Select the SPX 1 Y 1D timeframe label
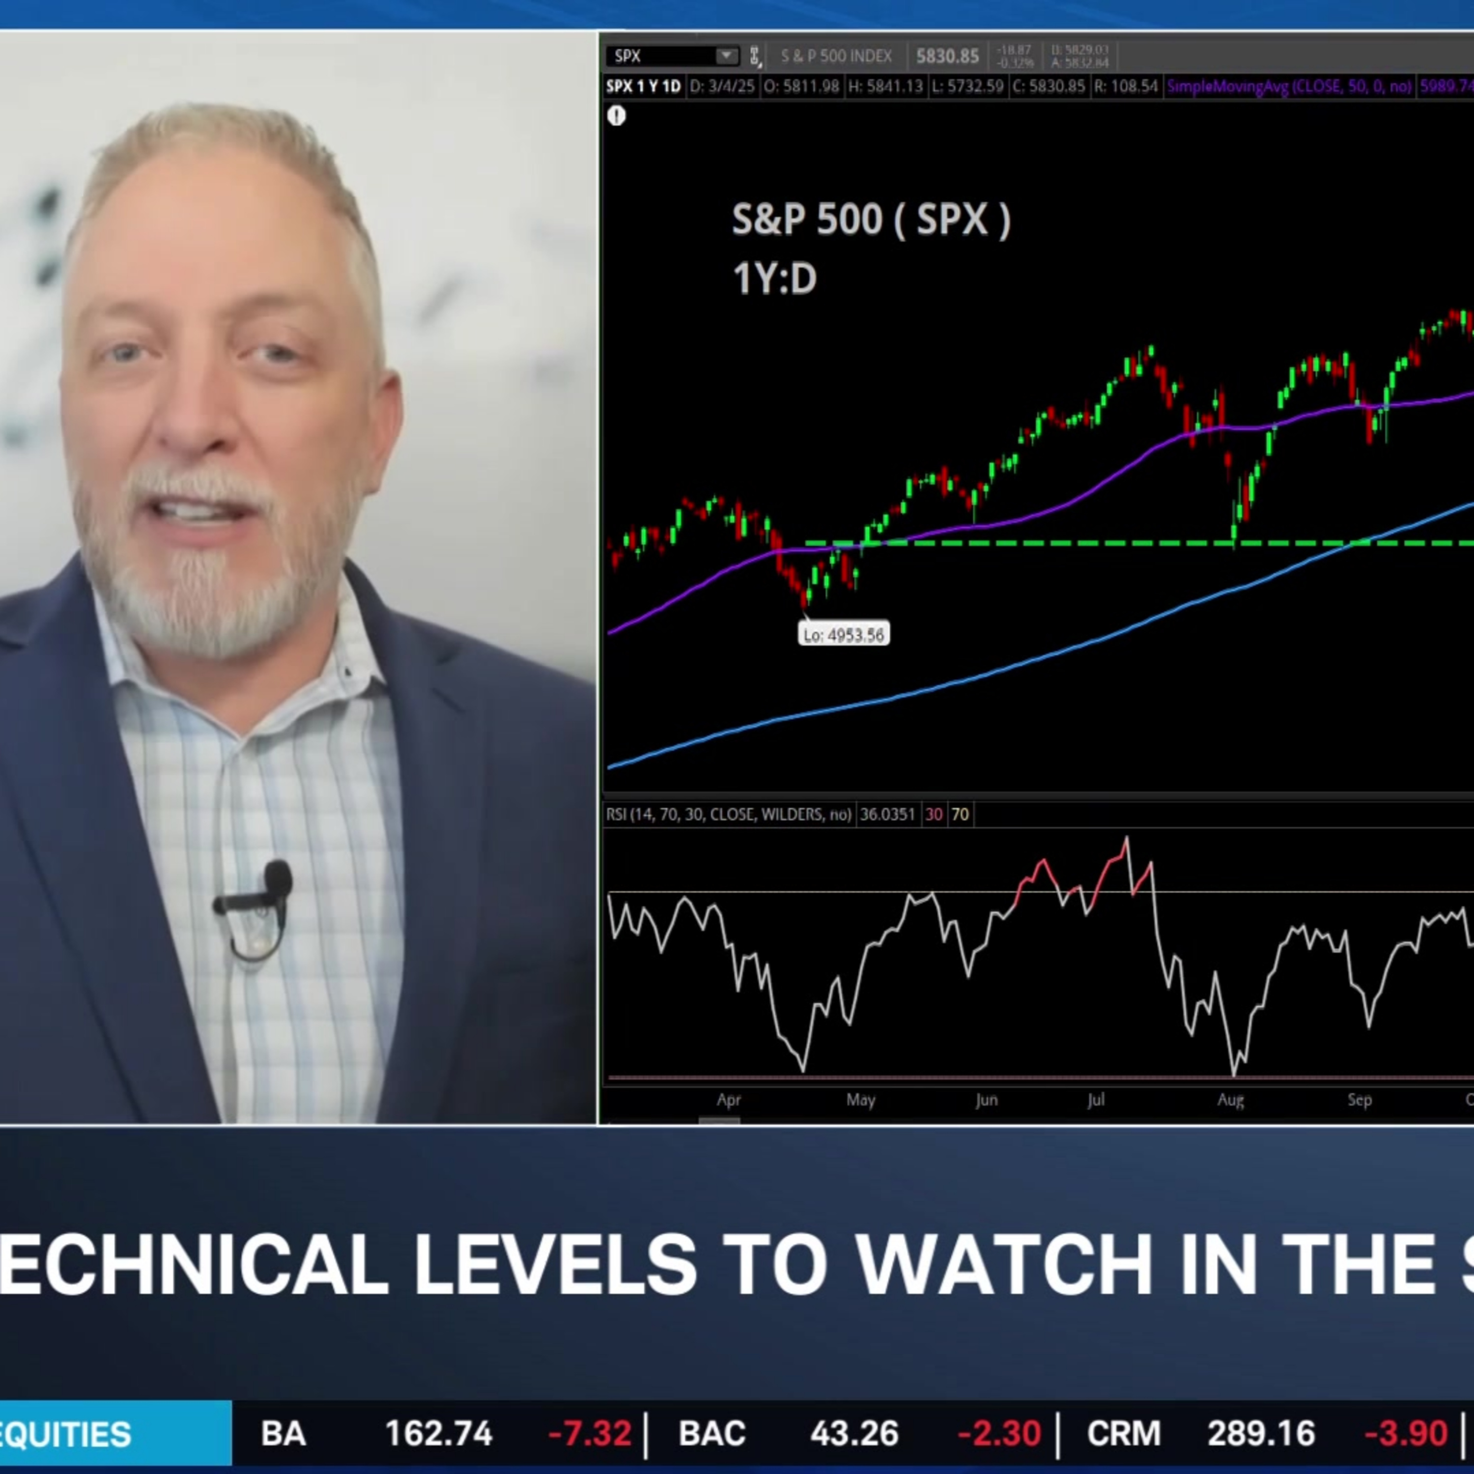Screen dimensions: 1474x1474 (643, 86)
